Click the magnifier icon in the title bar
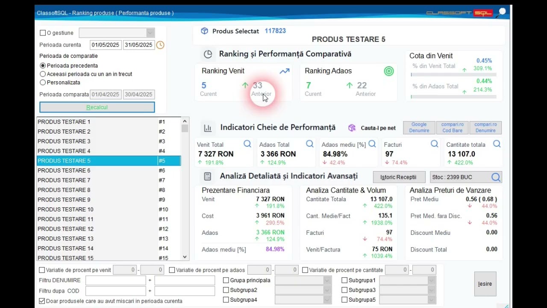 502,12
